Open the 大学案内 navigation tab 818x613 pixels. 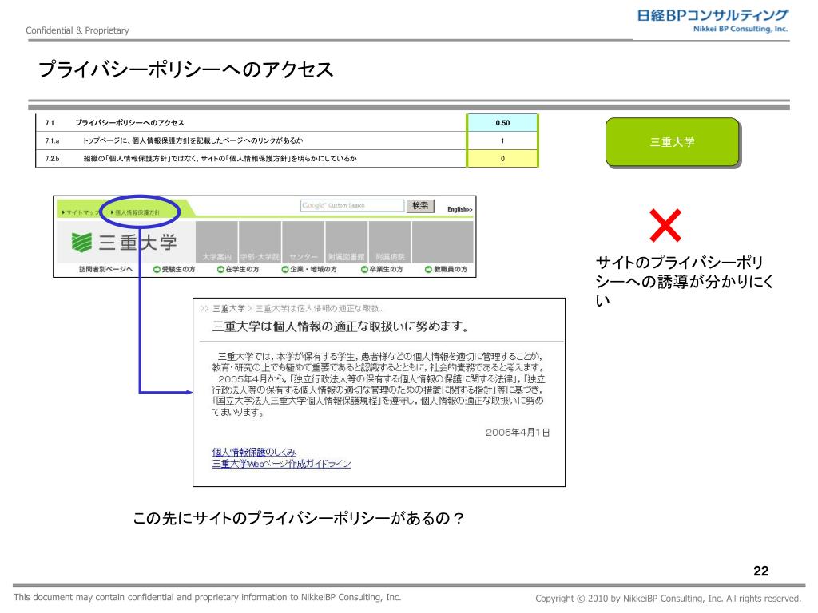pos(216,243)
